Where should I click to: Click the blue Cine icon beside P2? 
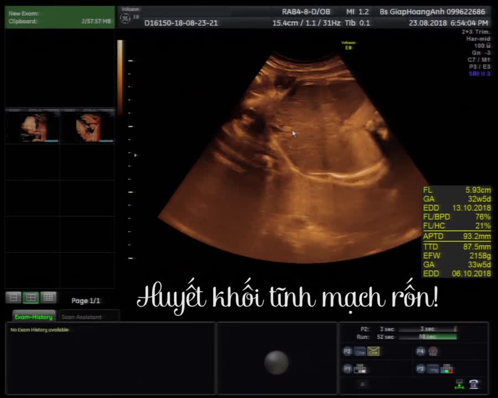(360, 352)
